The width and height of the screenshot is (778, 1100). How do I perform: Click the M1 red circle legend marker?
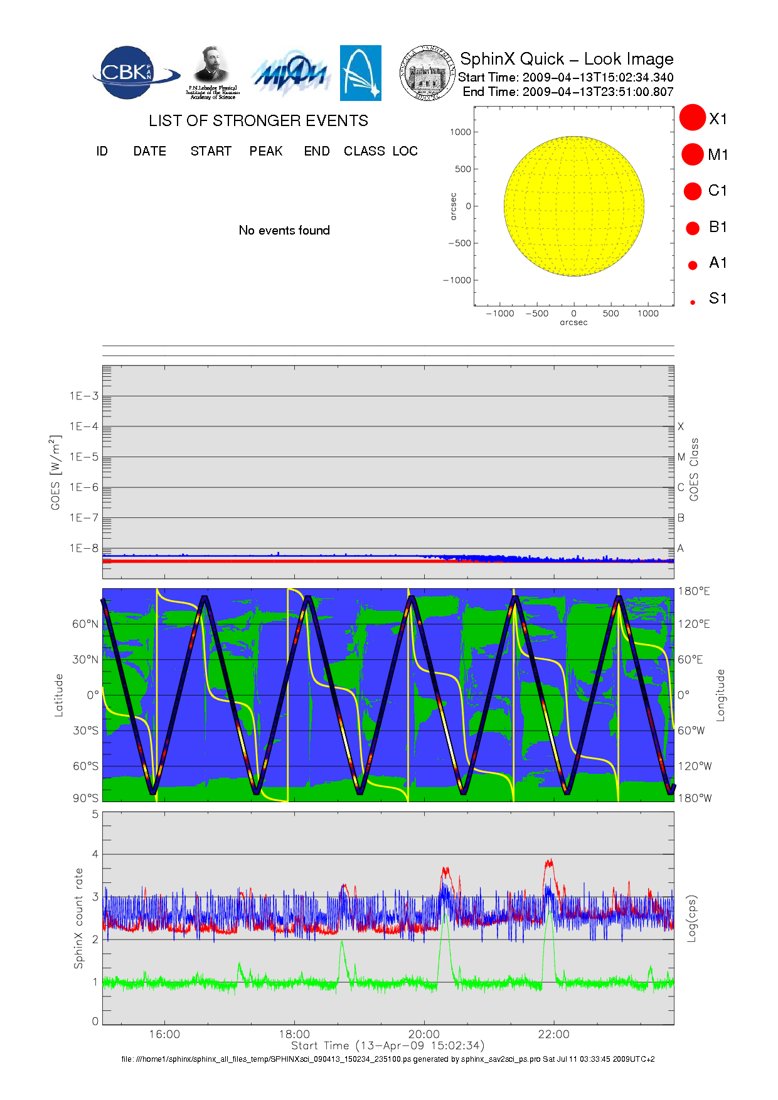coord(693,154)
